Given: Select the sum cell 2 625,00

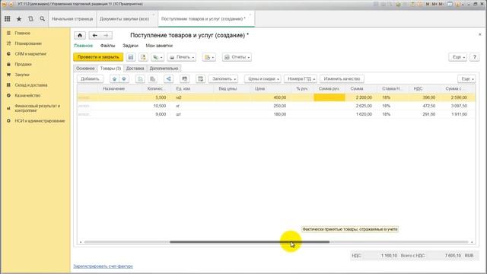Looking at the screenshot, I should [360, 106].
